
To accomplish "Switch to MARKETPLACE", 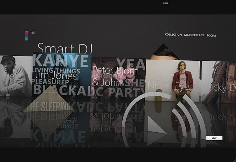I will (x=194, y=35).
